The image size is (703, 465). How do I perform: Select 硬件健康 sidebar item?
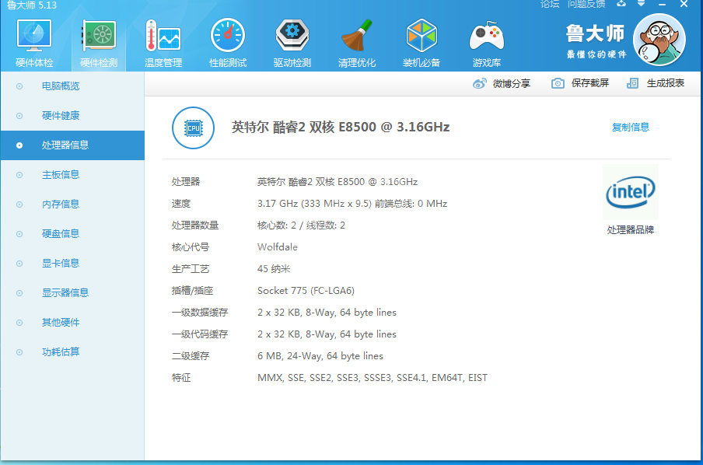click(61, 116)
